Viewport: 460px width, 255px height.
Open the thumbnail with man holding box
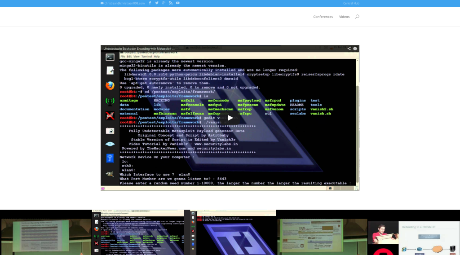point(383,233)
